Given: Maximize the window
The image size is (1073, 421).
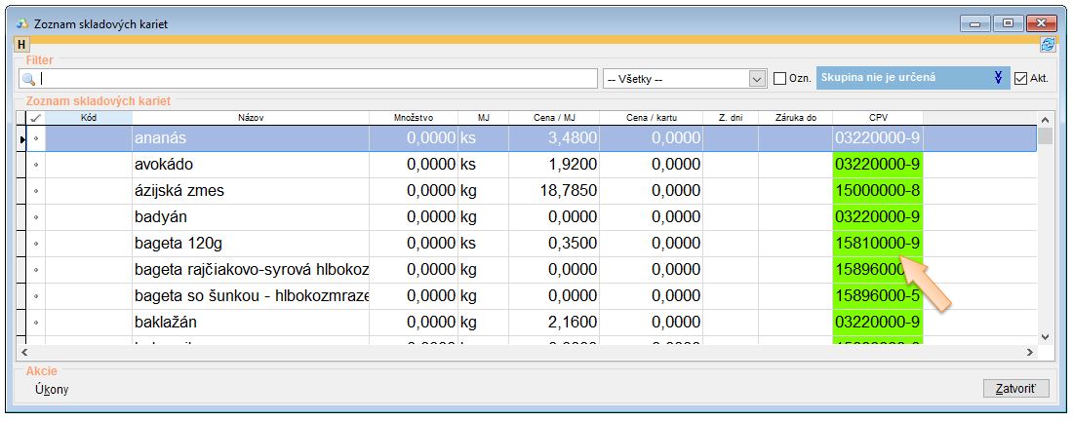Looking at the screenshot, I should click(x=1008, y=23).
